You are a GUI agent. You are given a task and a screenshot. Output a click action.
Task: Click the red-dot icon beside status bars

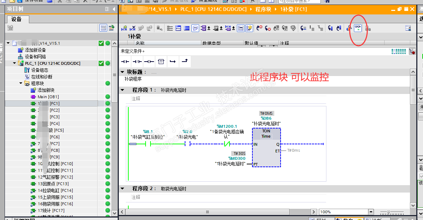pos(412,52)
